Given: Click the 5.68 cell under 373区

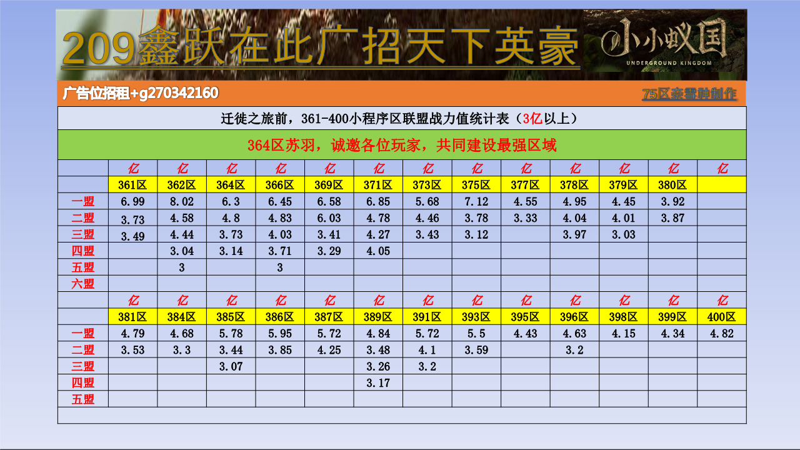Looking at the screenshot, I should pos(427,202).
